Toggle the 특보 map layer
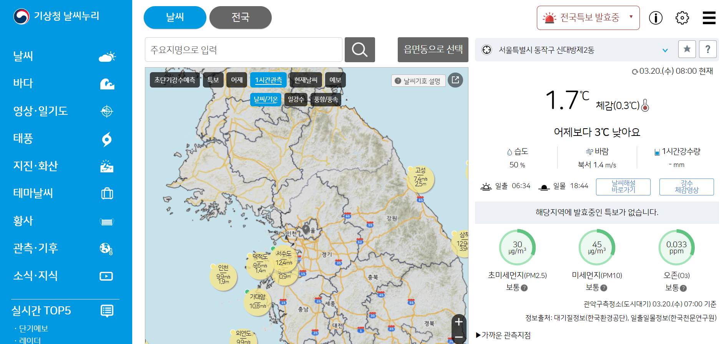 (x=213, y=80)
